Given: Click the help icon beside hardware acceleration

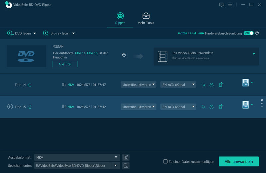Looking at the screenshot, I should (x=257, y=33).
